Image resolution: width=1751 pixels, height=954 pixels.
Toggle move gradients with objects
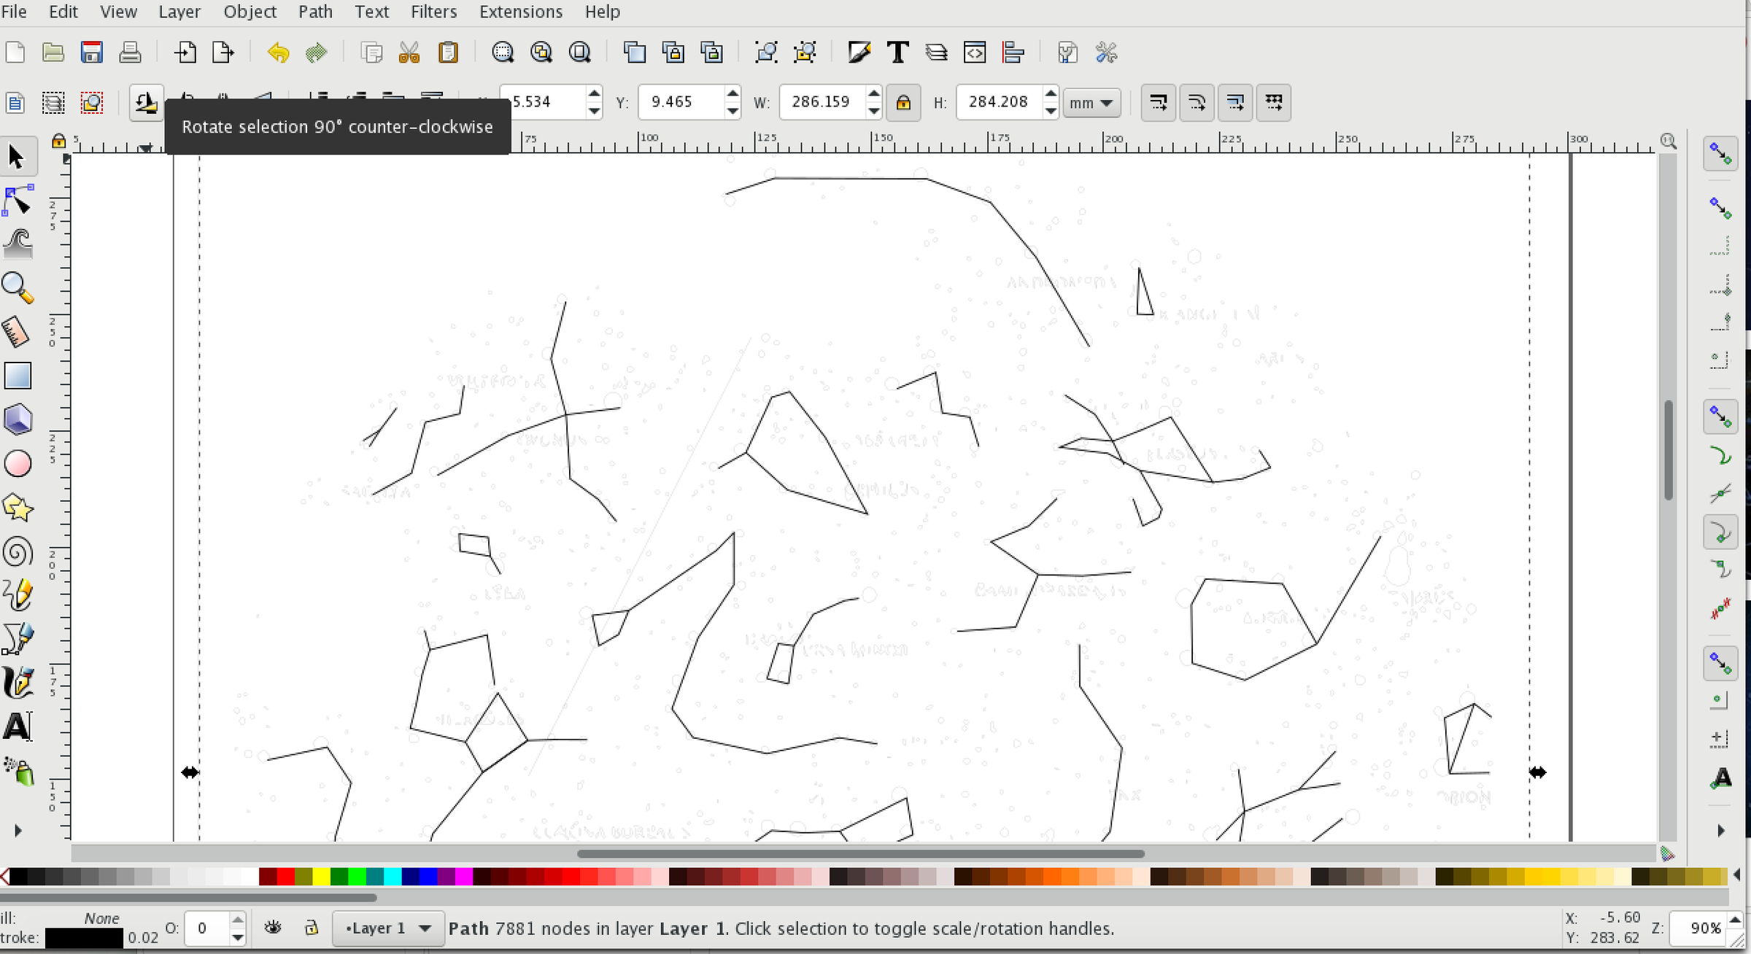coord(1235,102)
